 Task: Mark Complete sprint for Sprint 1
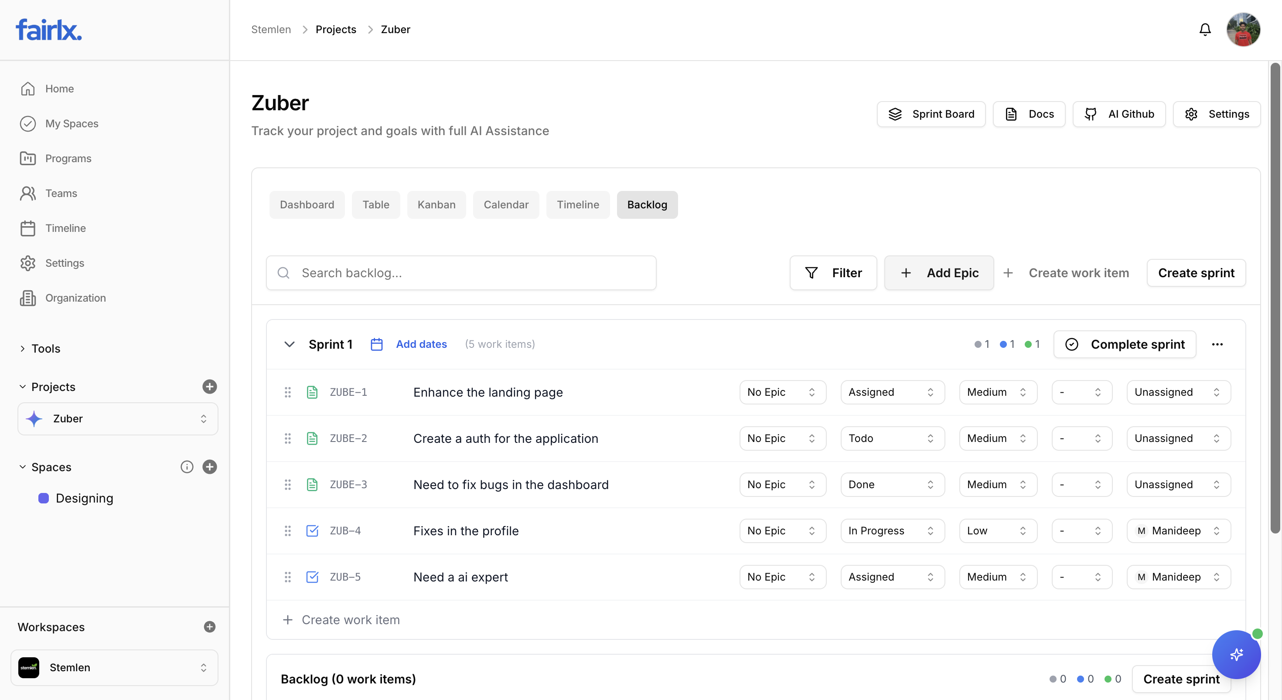[1125, 344]
